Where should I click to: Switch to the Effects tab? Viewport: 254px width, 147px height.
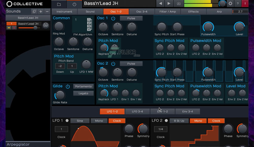tap(194, 12)
